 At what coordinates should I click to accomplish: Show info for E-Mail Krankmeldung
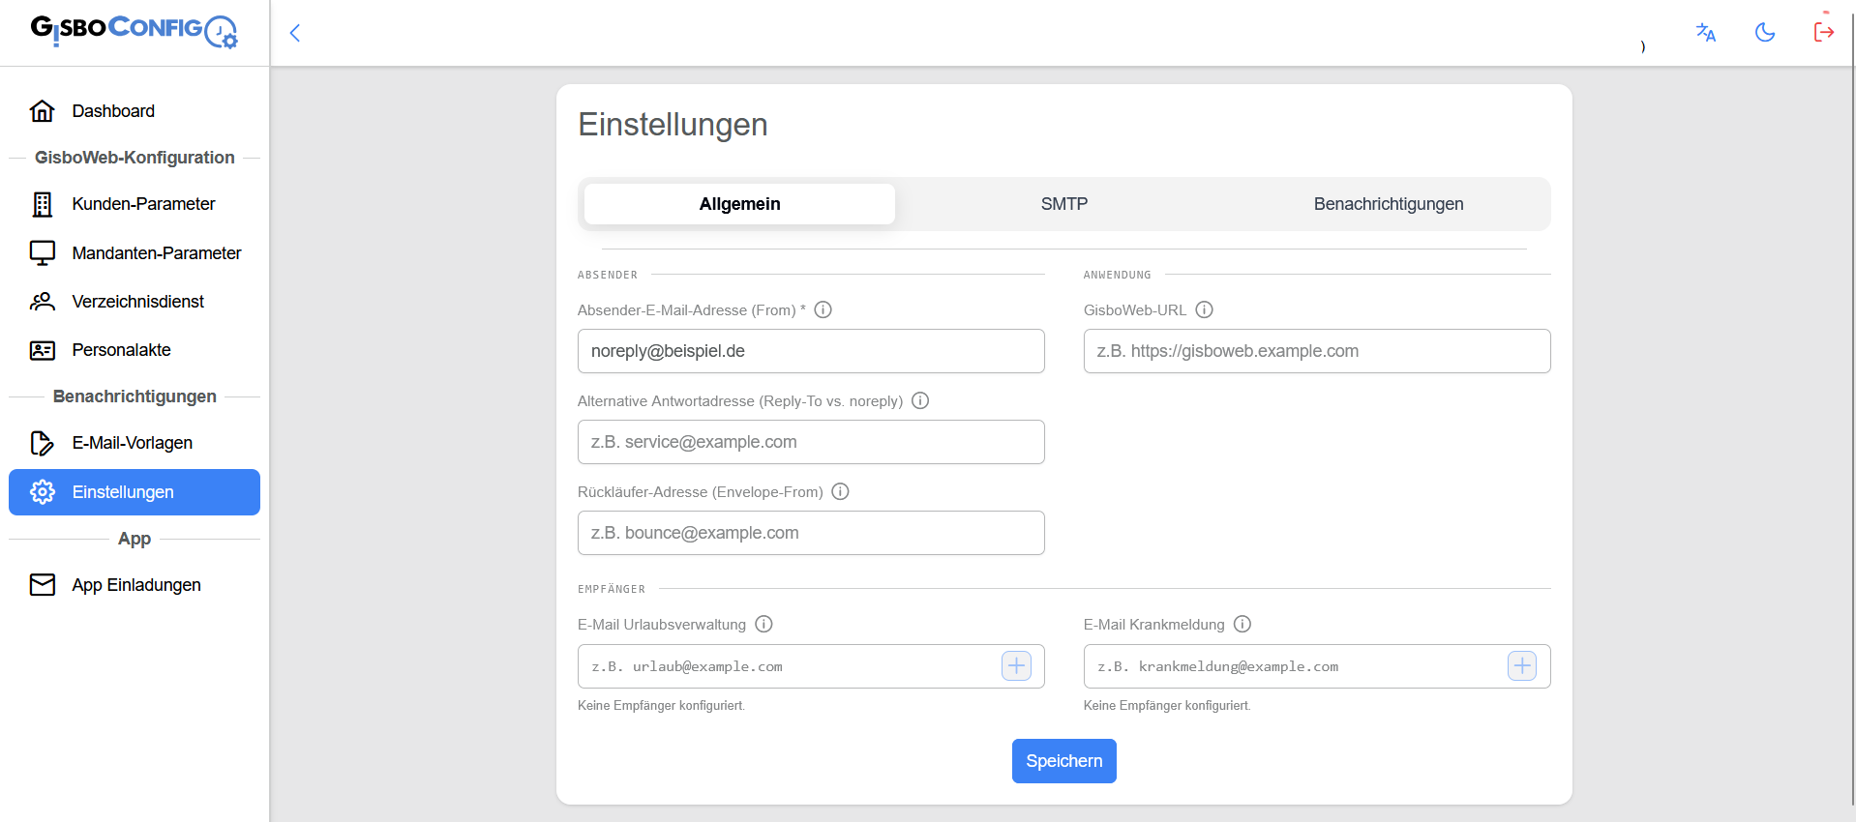pos(1243,625)
